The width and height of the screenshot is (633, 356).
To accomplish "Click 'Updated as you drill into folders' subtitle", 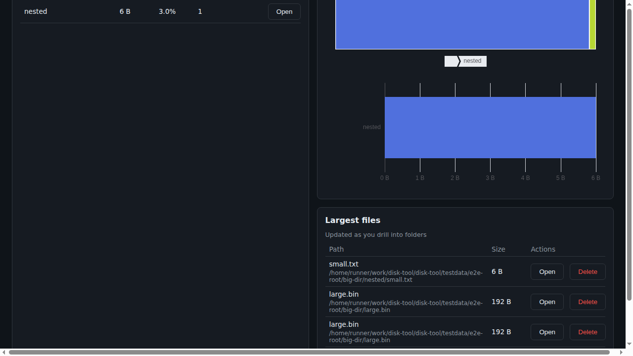I will coord(376,235).
